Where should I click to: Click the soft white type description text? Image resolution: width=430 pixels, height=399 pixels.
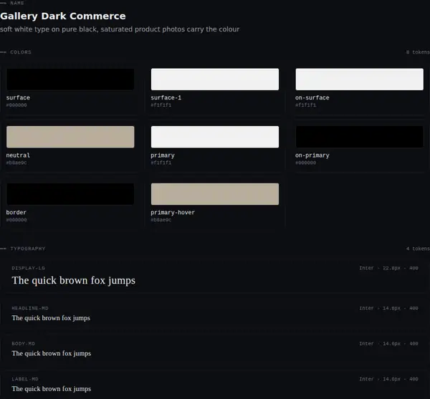[120, 29]
